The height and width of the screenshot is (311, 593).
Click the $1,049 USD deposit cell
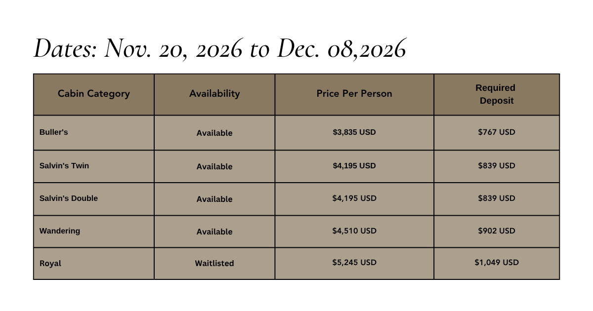pyautogui.click(x=497, y=263)
